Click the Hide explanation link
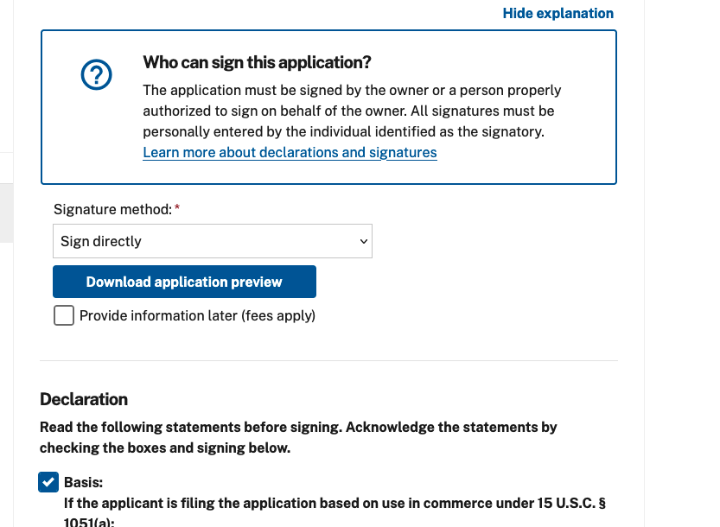The image size is (720, 527). (x=558, y=14)
